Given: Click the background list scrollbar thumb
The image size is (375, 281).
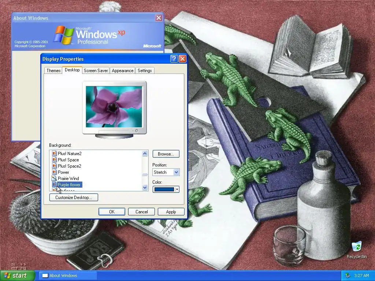Looking at the screenshot, I should coord(145,175).
